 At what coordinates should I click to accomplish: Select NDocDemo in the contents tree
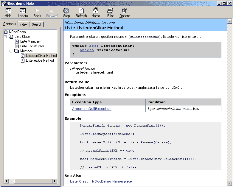pos(17,32)
